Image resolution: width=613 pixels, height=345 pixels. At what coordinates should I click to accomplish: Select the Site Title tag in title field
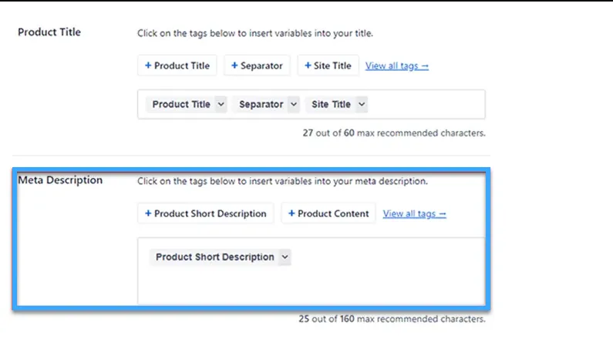pos(331,104)
